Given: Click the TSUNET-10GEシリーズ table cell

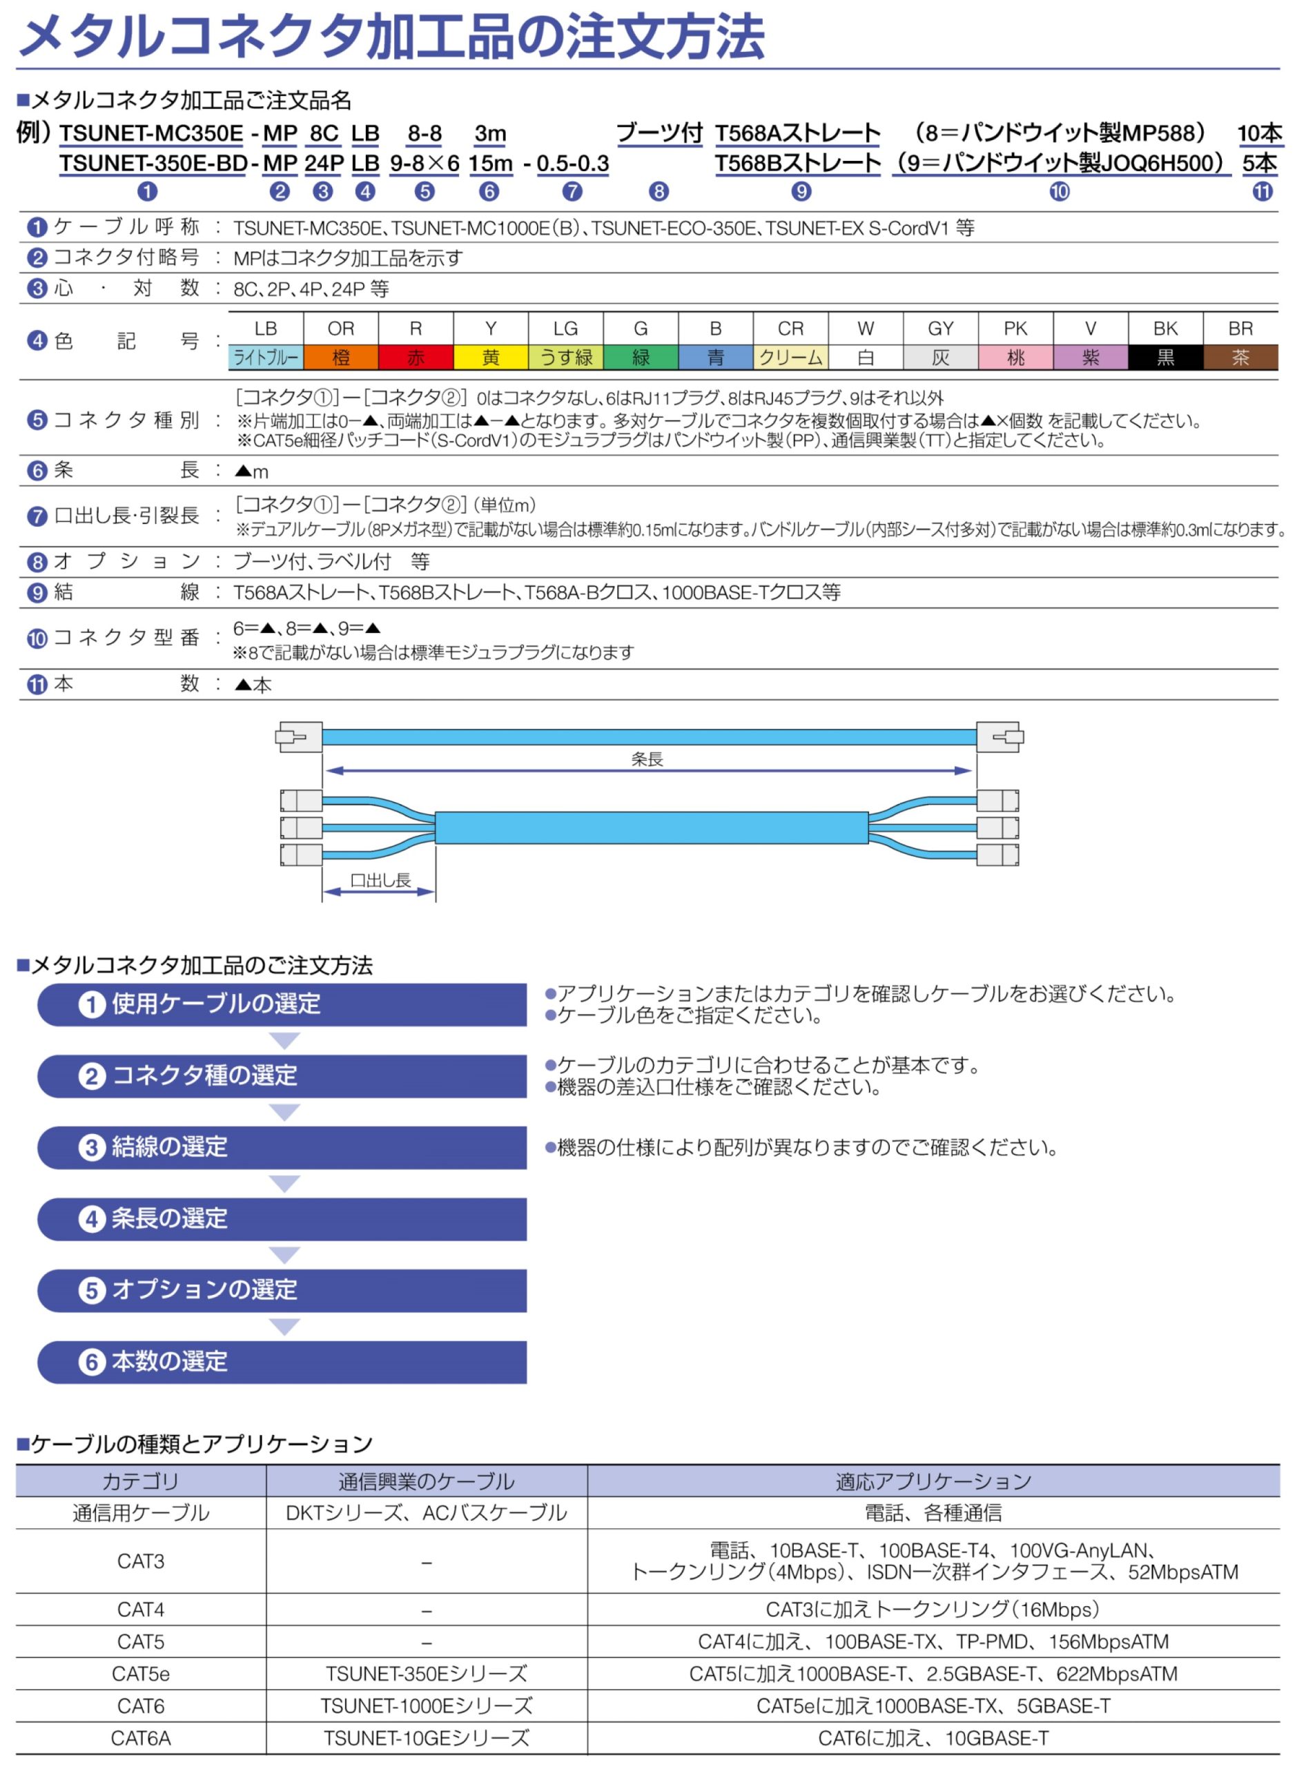Looking at the screenshot, I should coord(427,1739).
